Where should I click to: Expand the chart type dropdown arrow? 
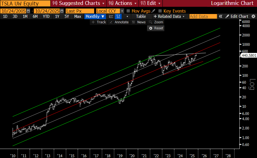tap(127, 16)
